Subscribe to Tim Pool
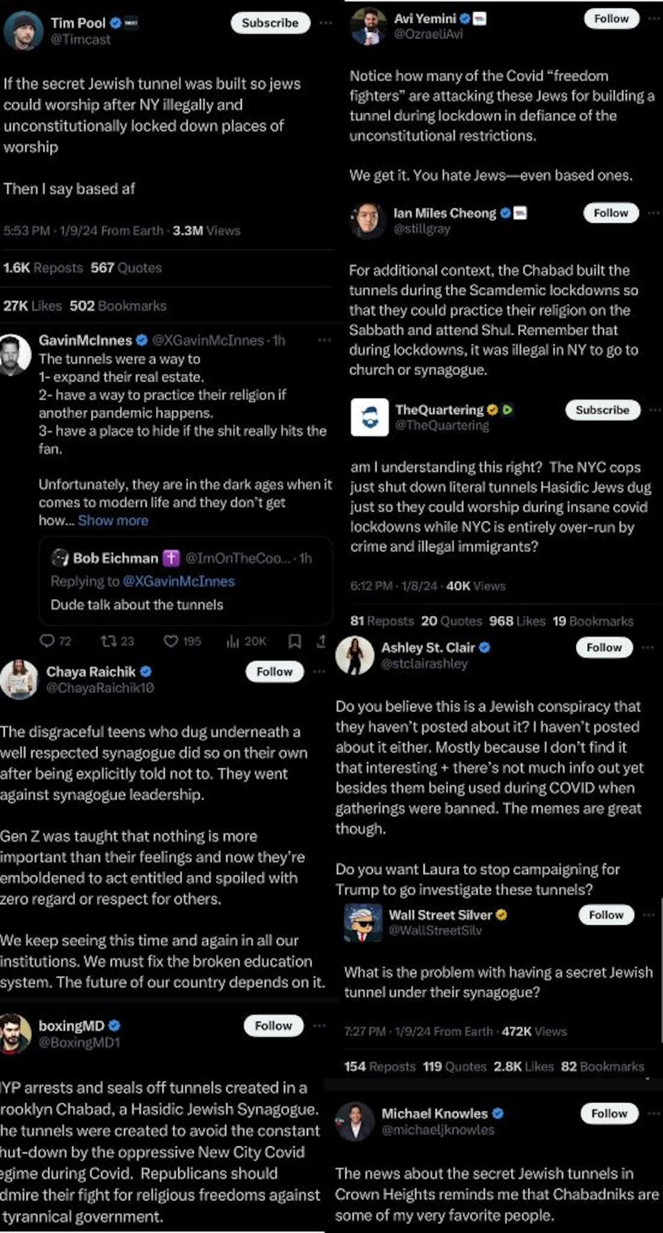663x1233 pixels. point(270,23)
